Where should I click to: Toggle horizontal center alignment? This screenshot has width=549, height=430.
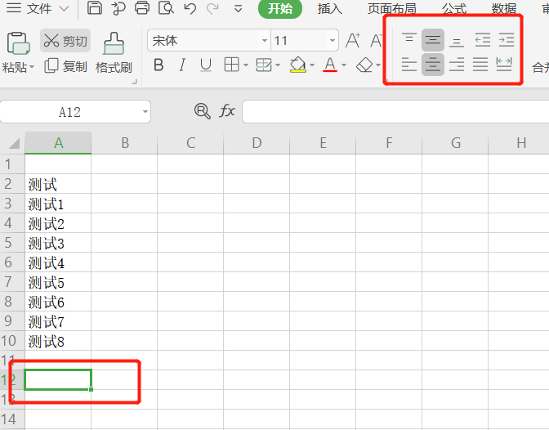tap(433, 65)
